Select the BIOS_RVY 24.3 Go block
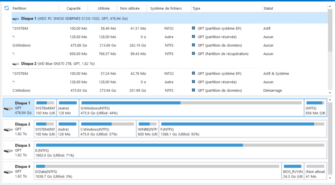 click(293, 171)
